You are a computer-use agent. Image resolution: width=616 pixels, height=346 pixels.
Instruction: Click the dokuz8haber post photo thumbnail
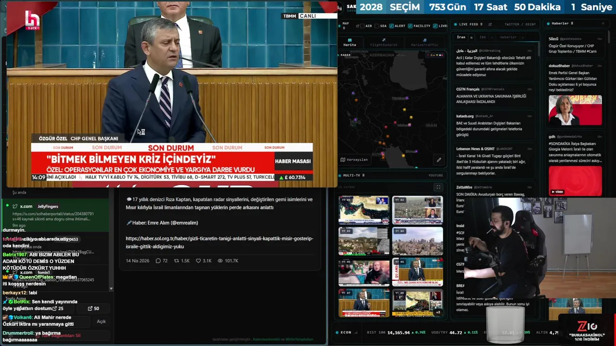tap(575, 110)
